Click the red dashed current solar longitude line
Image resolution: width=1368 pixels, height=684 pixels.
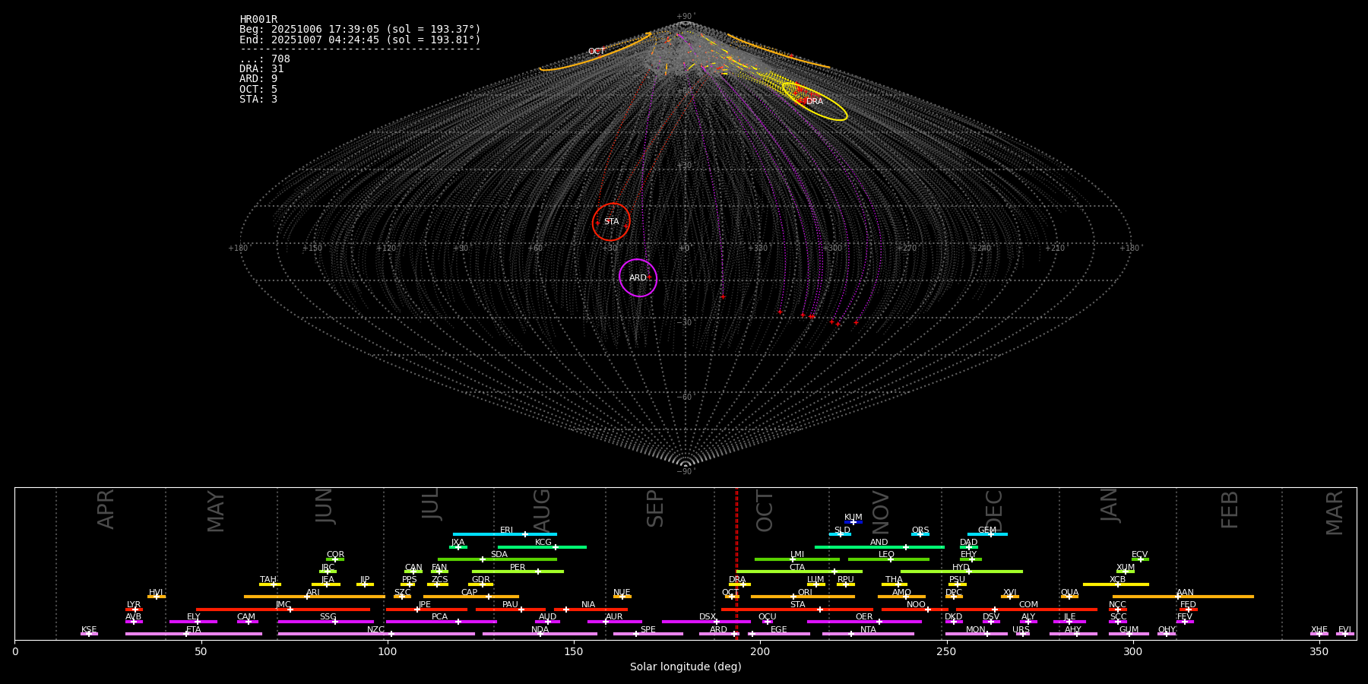736,562
